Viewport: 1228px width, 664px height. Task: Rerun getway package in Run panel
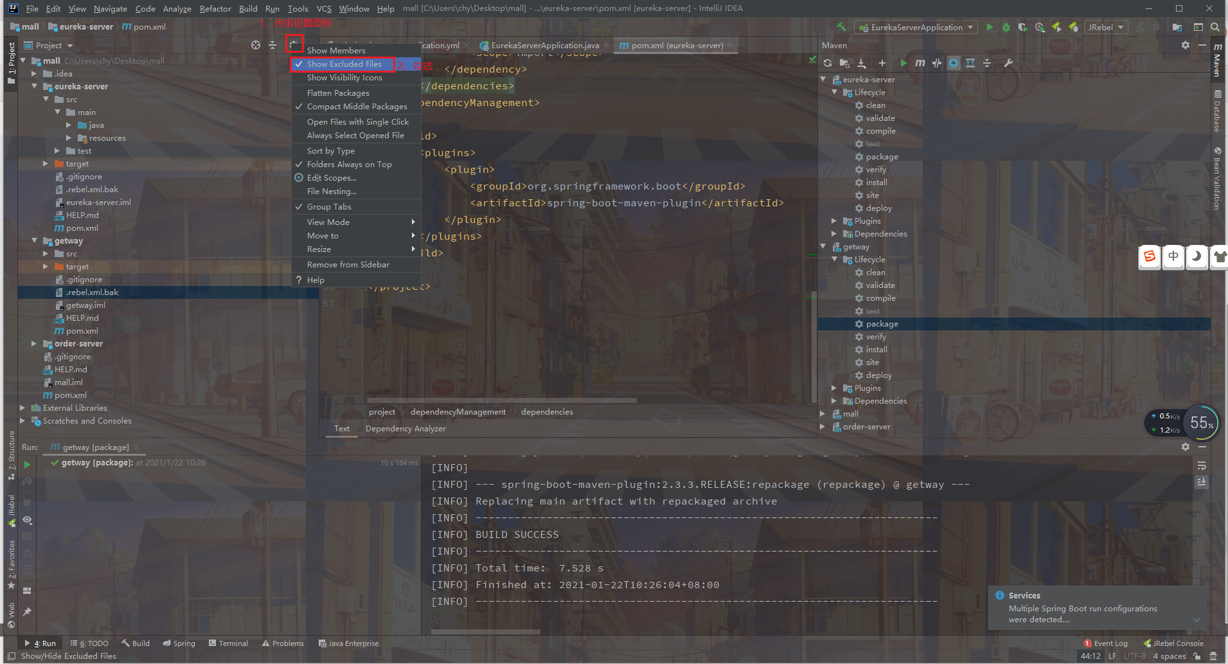27,464
